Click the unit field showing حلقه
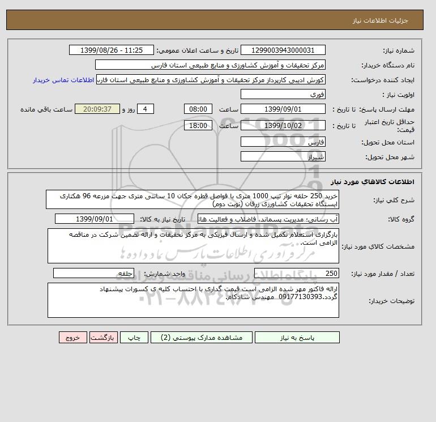Viewport: 436px width, 422px height. pyautogui.click(x=93, y=273)
